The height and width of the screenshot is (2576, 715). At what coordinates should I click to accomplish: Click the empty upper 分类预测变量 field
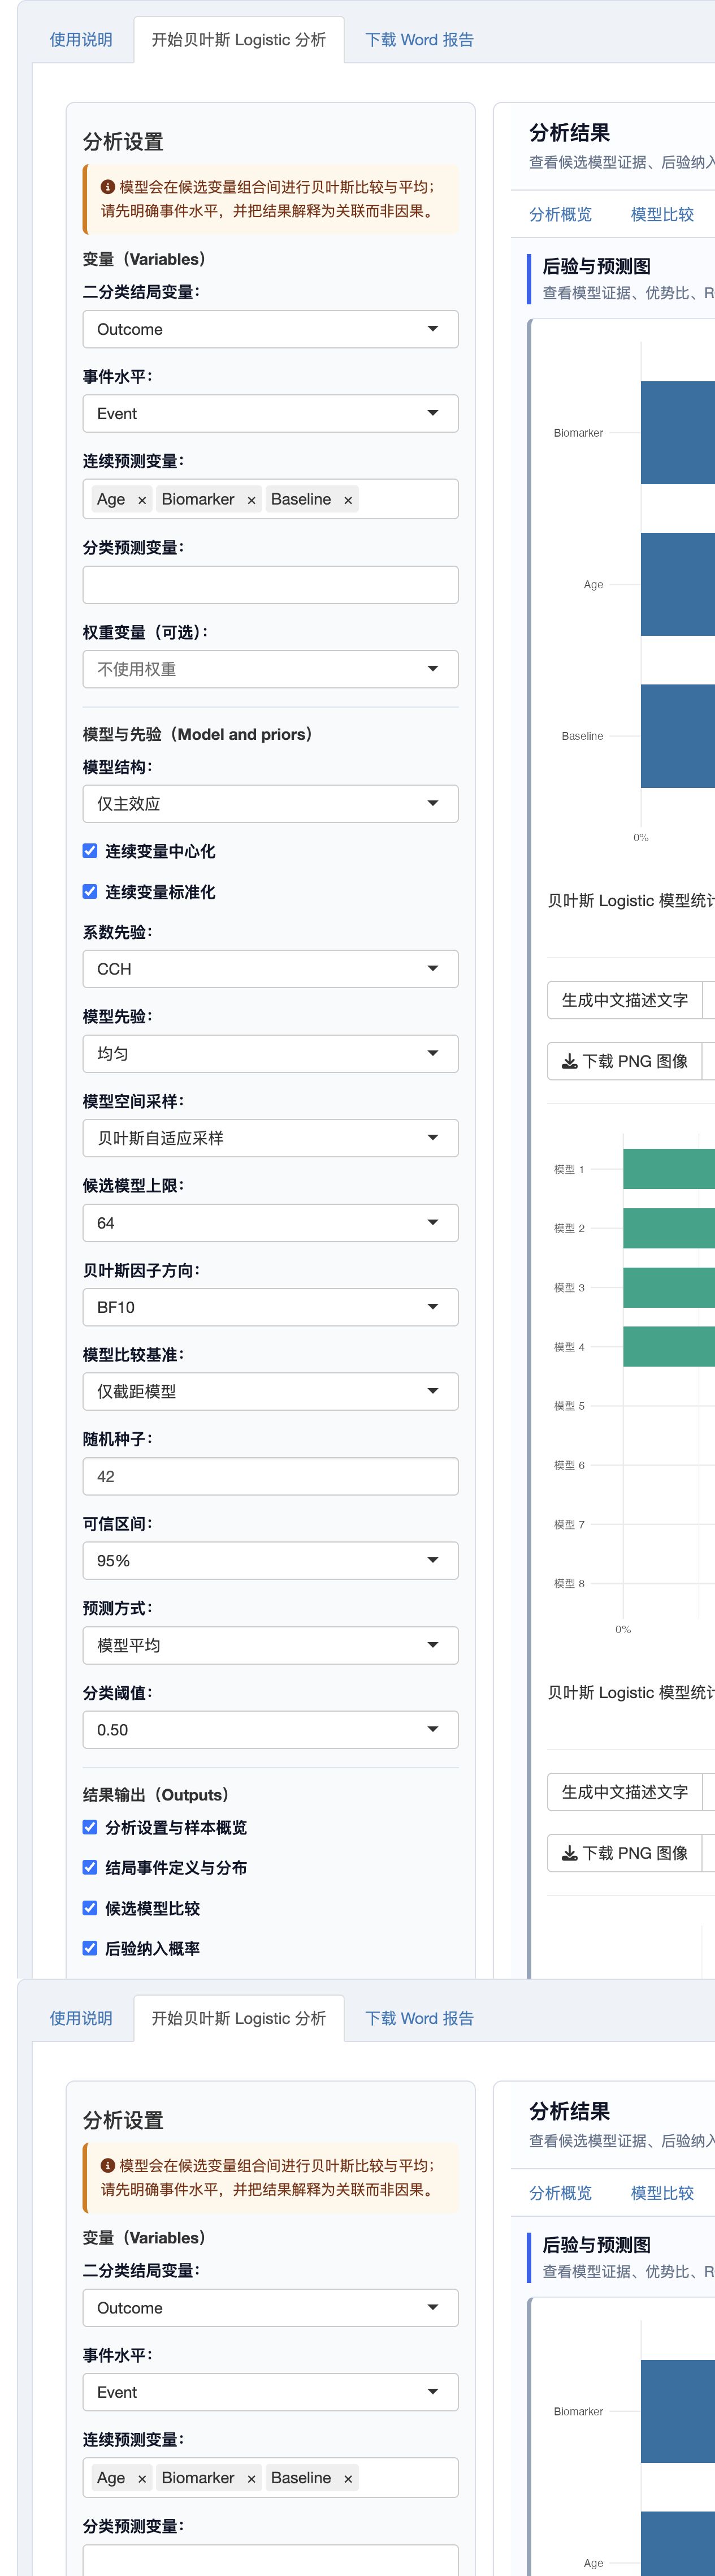click(271, 585)
